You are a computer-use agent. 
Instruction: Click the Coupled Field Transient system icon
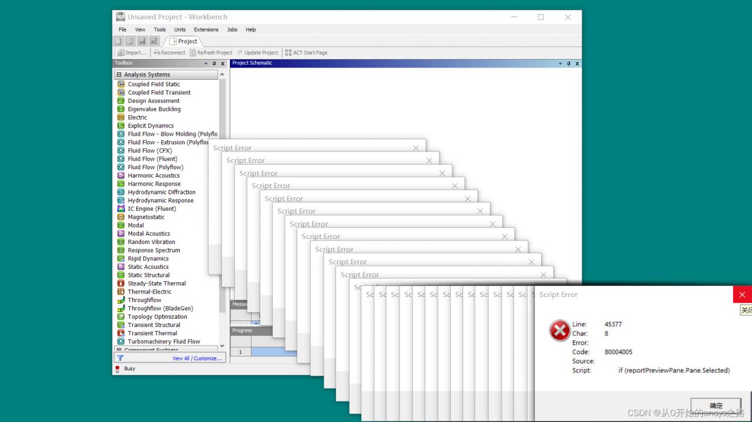coord(121,92)
